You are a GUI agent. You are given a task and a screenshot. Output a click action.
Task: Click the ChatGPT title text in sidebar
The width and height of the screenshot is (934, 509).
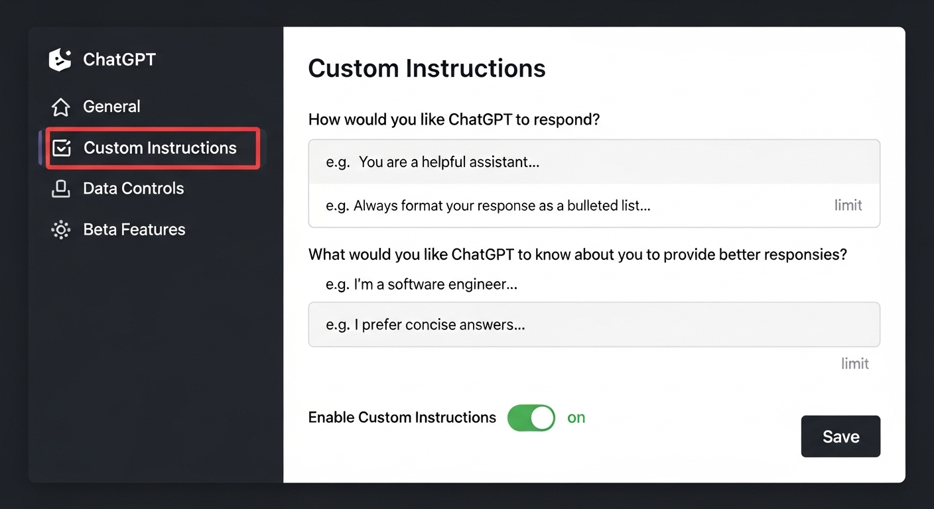point(119,60)
